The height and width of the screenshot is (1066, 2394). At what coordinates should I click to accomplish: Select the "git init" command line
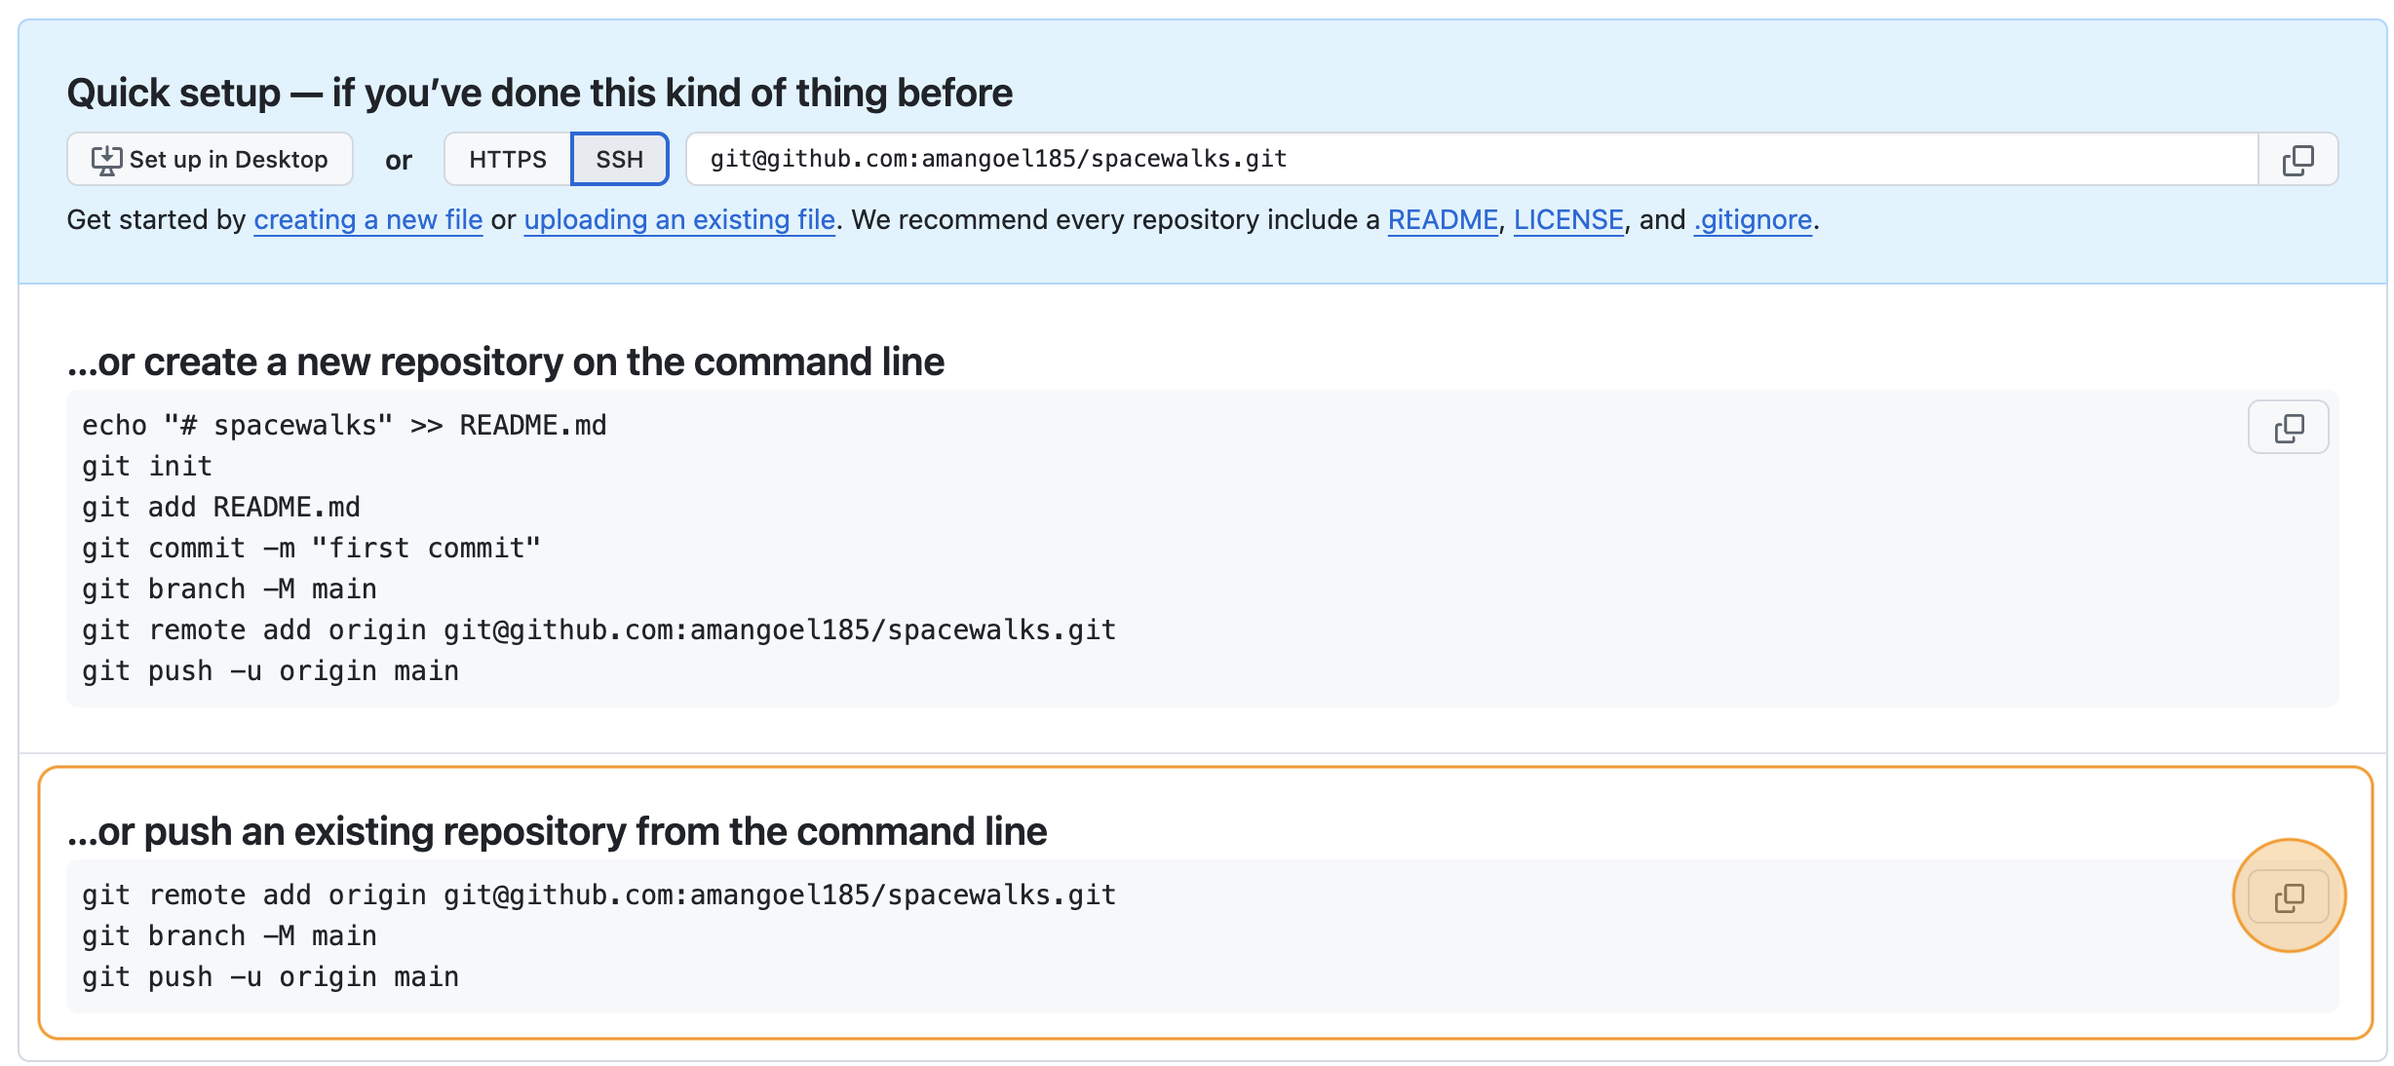pos(146,465)
